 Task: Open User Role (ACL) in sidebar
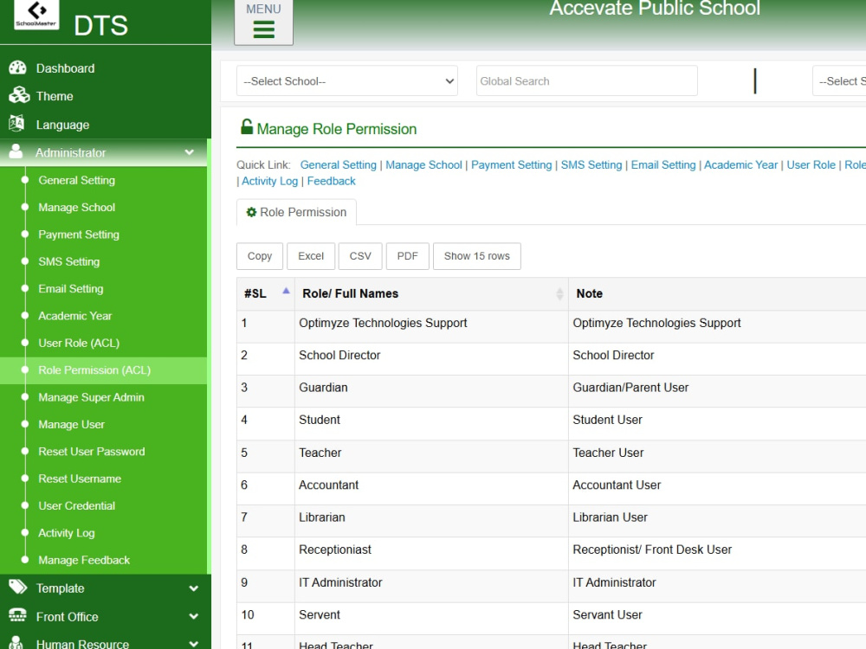tap(79, 343)
